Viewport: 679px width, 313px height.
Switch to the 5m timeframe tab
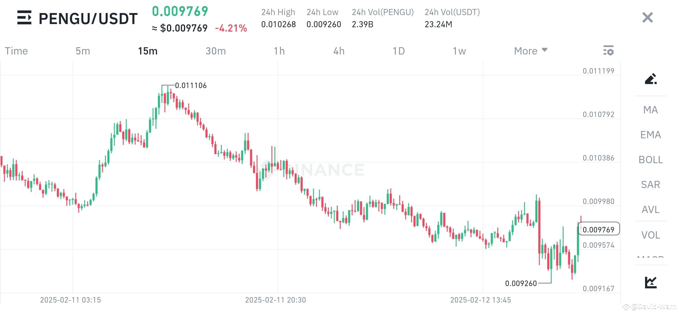[x=82, y=50]
